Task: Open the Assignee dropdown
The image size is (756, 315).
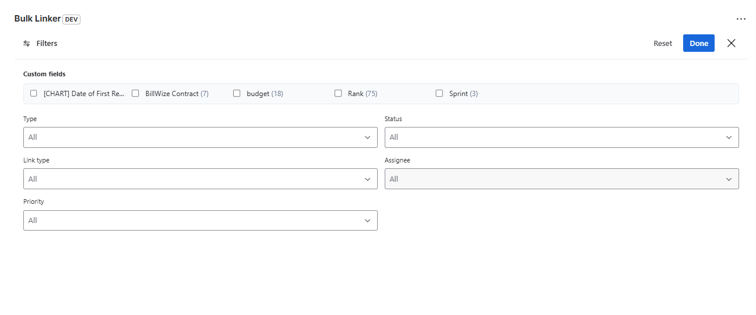Action: pyautogui.click(x=561, y=179)
